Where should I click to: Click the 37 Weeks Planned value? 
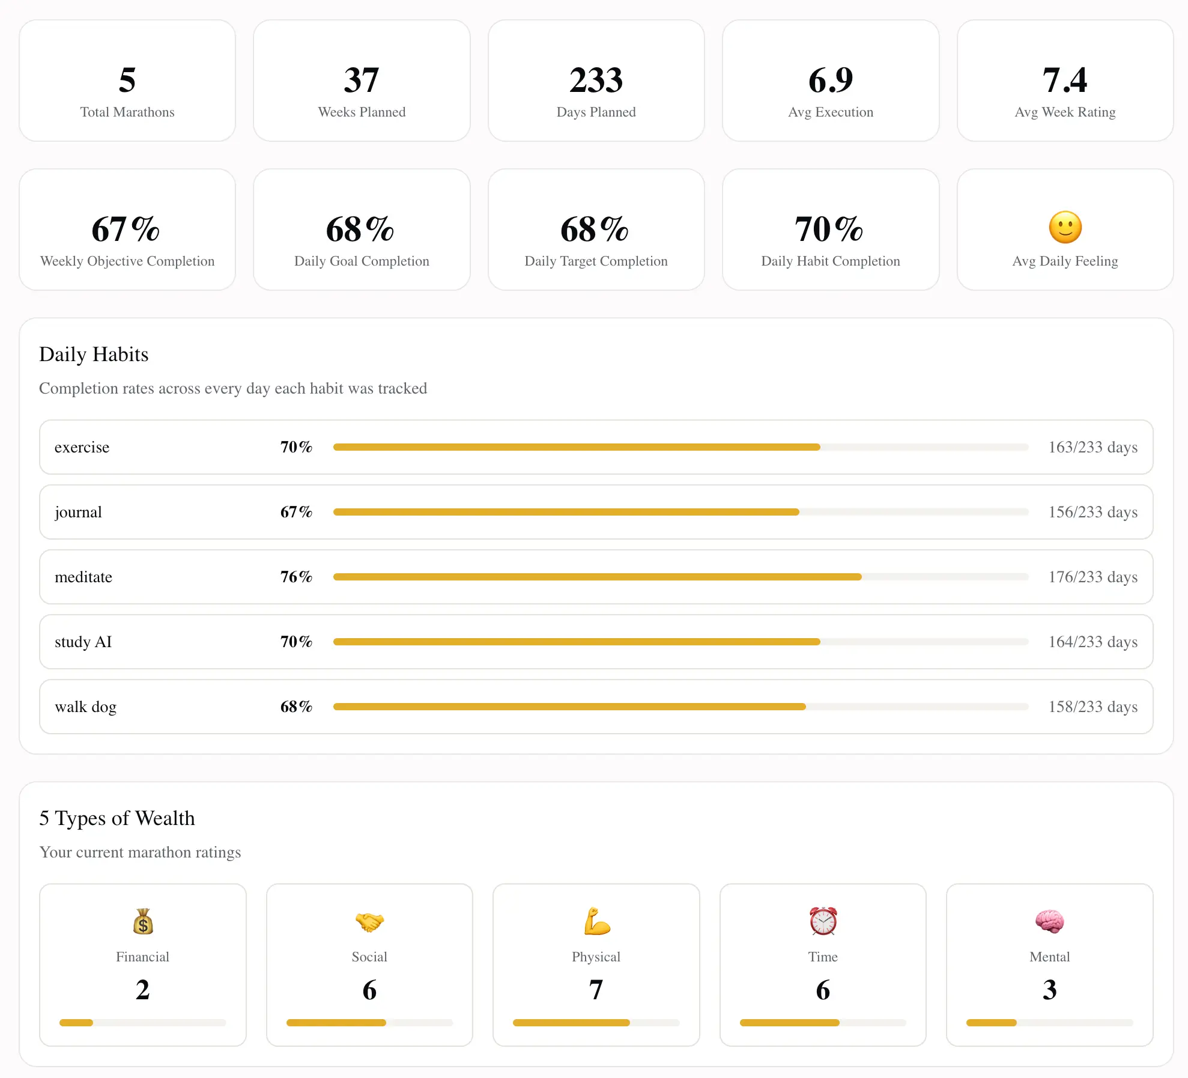pyautogui.click(x=362, y=80)
